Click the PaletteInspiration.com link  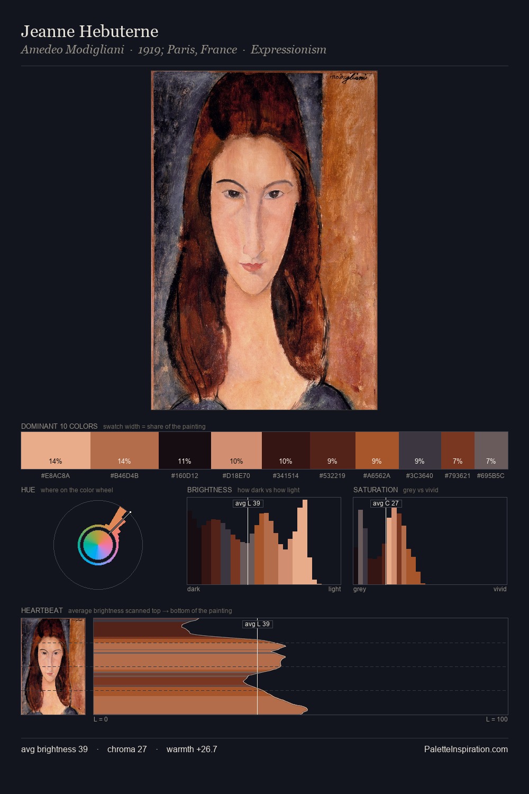pos(466,749)
